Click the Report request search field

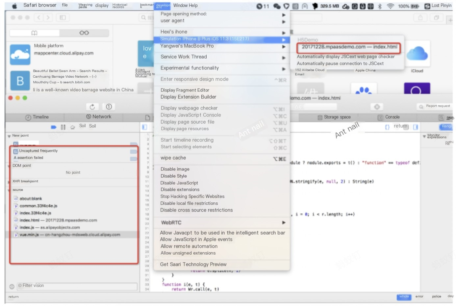tap(435, 106)
